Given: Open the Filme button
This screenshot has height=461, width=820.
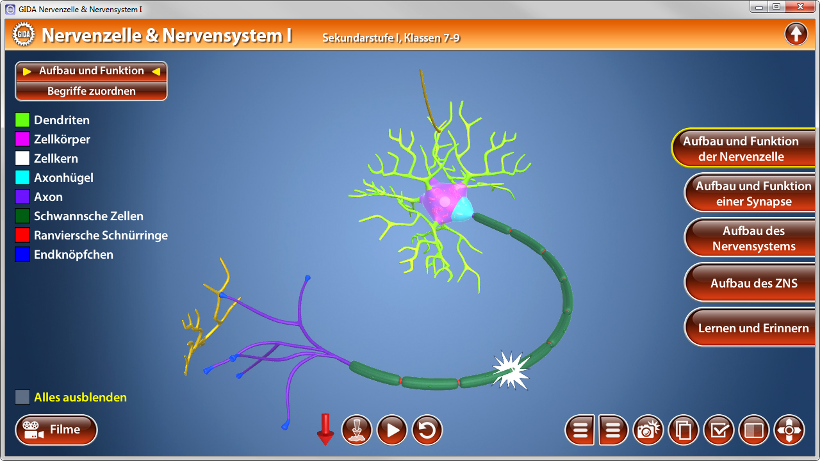Looking at the screenshot, I should pyautogui.click(x=56, y=430).
